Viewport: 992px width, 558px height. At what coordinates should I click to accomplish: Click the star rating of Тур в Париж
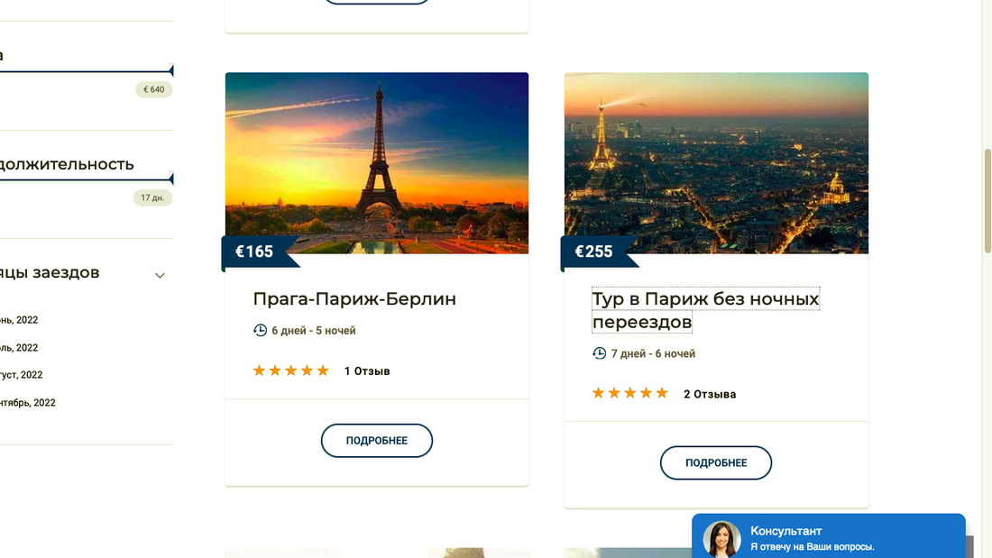[x=629, y=393]
